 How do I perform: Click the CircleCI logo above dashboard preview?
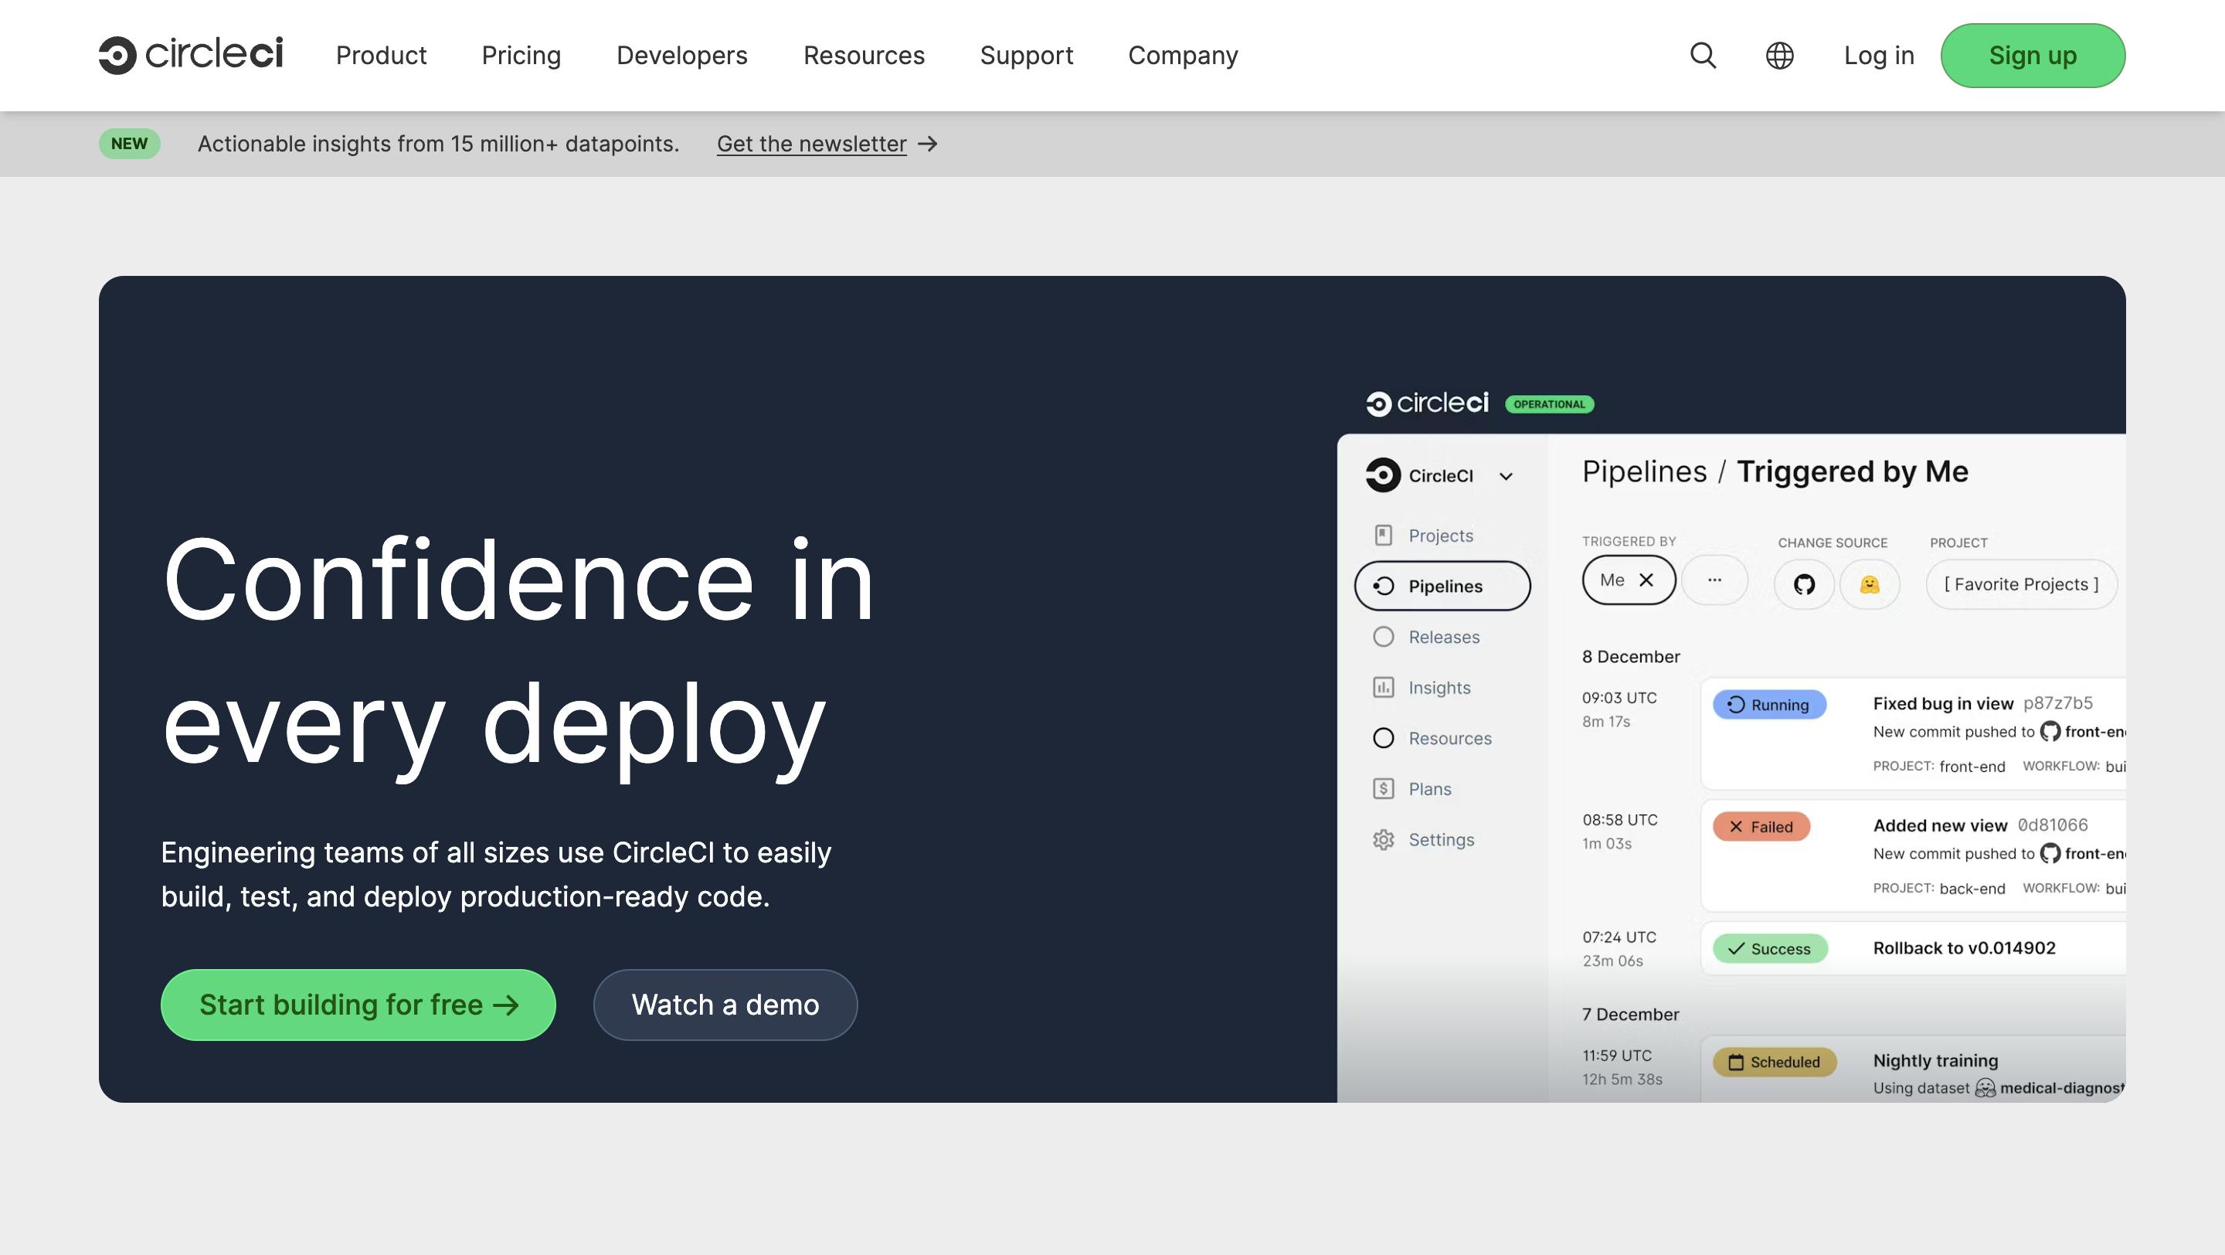[x=1427, y=403]
